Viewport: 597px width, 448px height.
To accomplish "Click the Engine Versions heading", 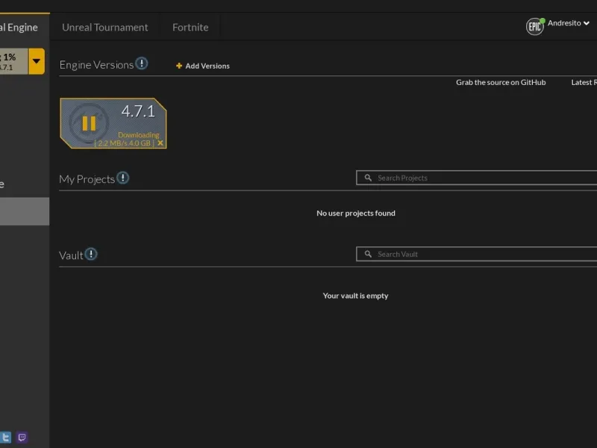I will 96,65.
